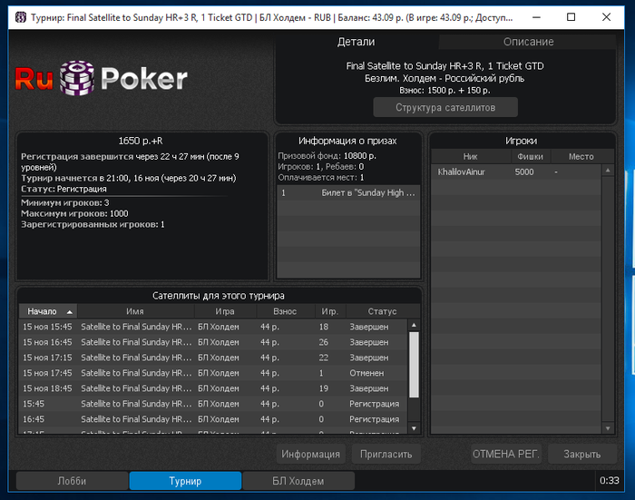Sort players by Место column header

pos(581,156)
